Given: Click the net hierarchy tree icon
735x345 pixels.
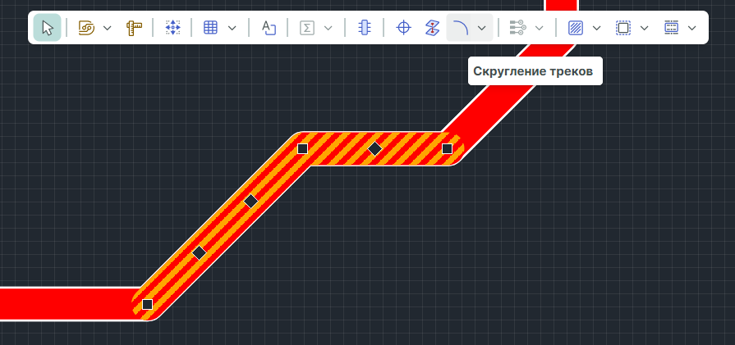Looking at the screenshot, I should click(x=517, y=28).
